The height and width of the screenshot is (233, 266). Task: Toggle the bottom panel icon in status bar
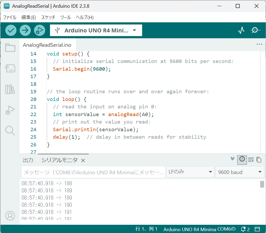pyautogui.click(x=257, y=229)
